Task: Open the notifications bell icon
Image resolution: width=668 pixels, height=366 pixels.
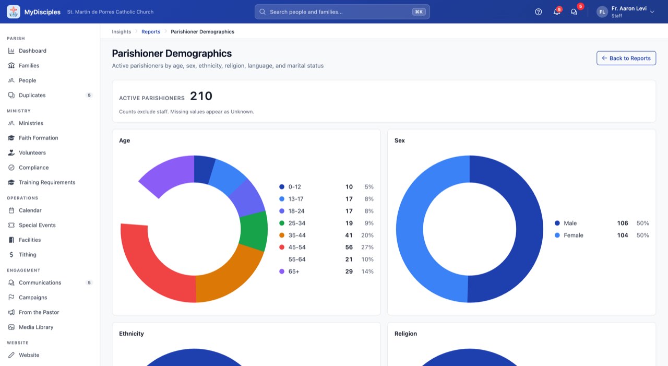Action: point(557,11)
